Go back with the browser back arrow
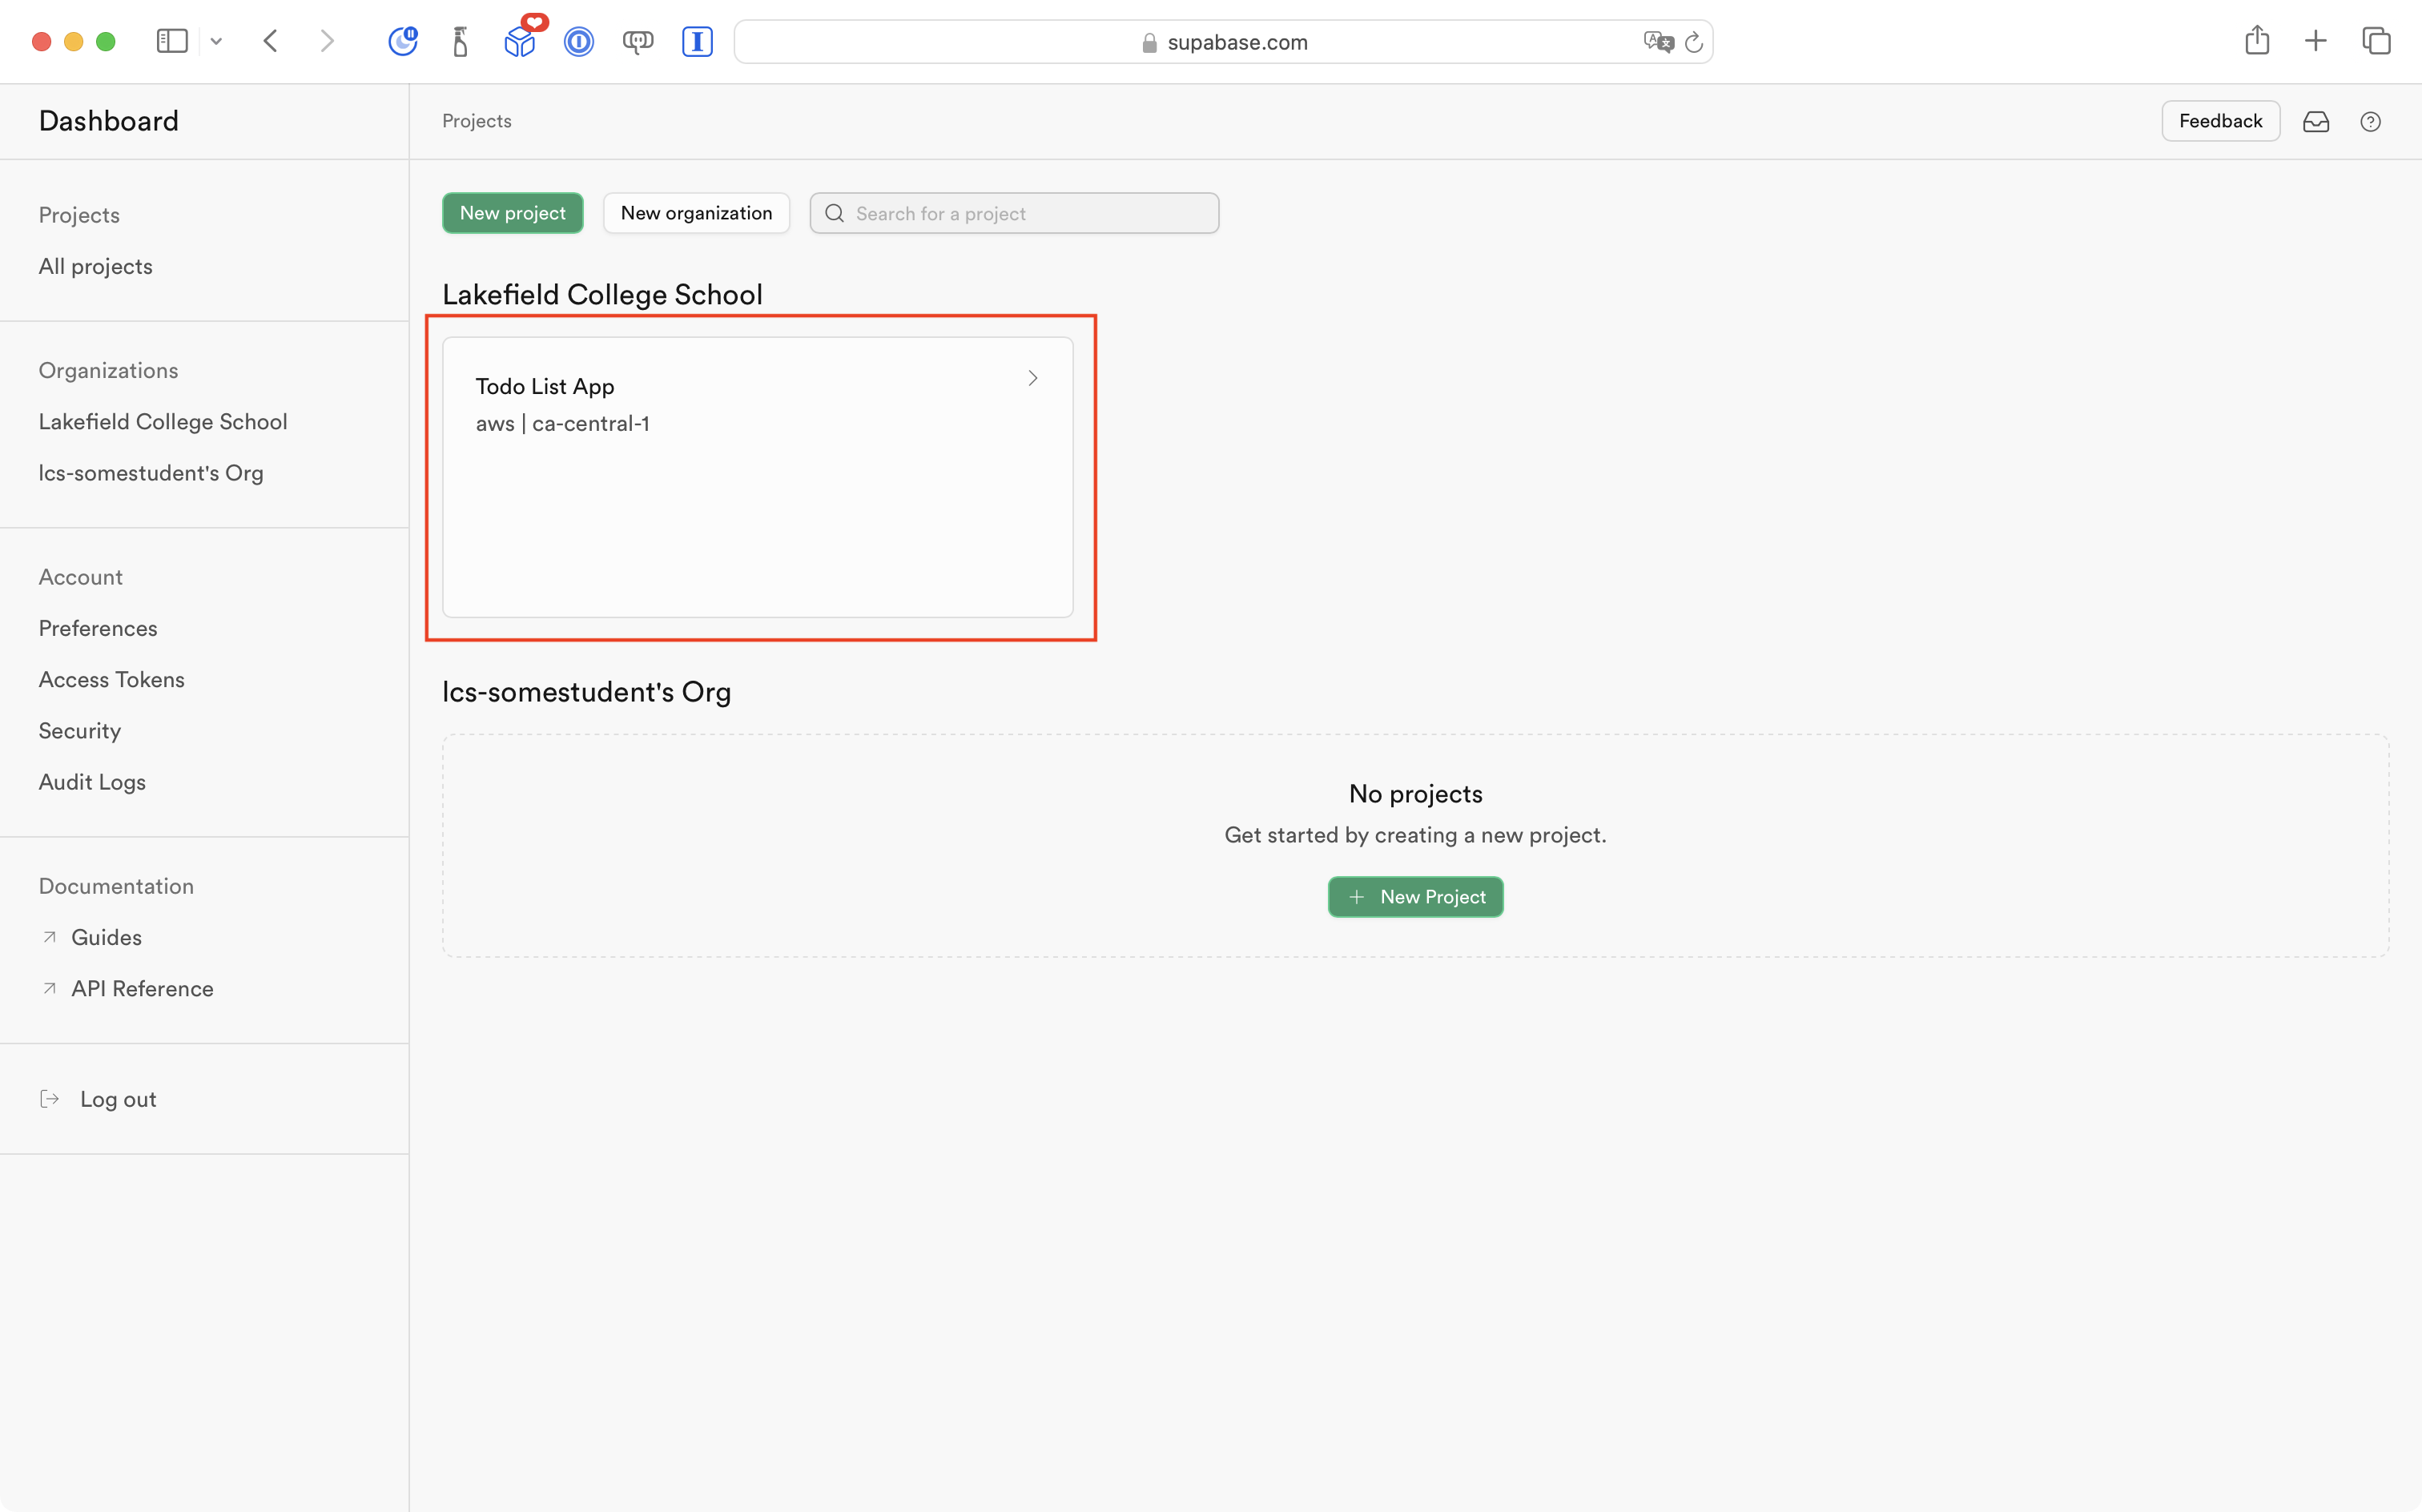The height and width of the screenshot is (1512, 2422). tap(270, 41)
